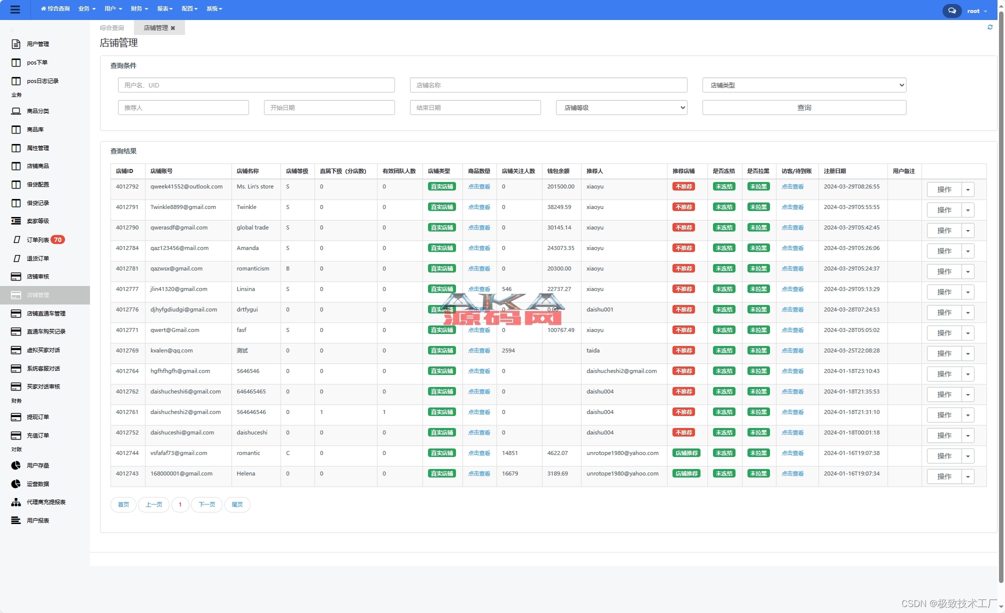The height and width of the screenshot is (613, 1005).
Task: Open 用户存量 pie chart item
Action: click(37, 465)
